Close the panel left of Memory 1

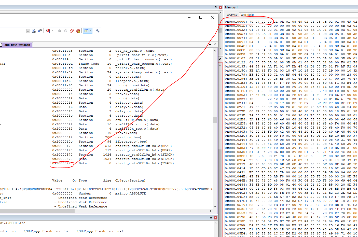coord(221,7)
